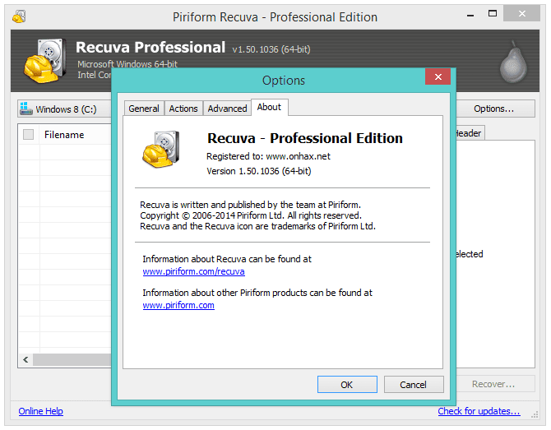This screenshot has height=430, width=551.
Task: Switch to the General tab
Action: [x=144, y=109]
